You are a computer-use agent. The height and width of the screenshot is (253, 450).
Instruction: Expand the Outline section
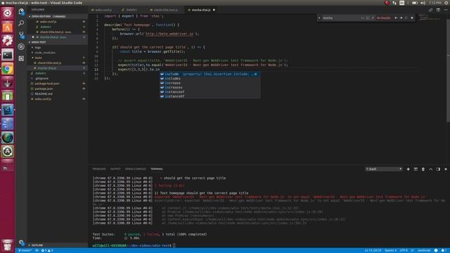click(x=58, y=245)
